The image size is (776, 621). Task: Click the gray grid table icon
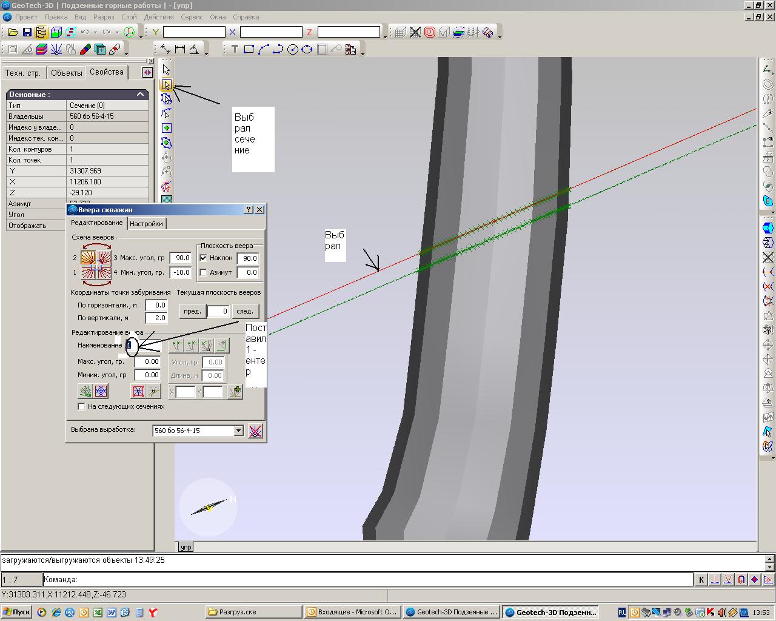(400, 32)
